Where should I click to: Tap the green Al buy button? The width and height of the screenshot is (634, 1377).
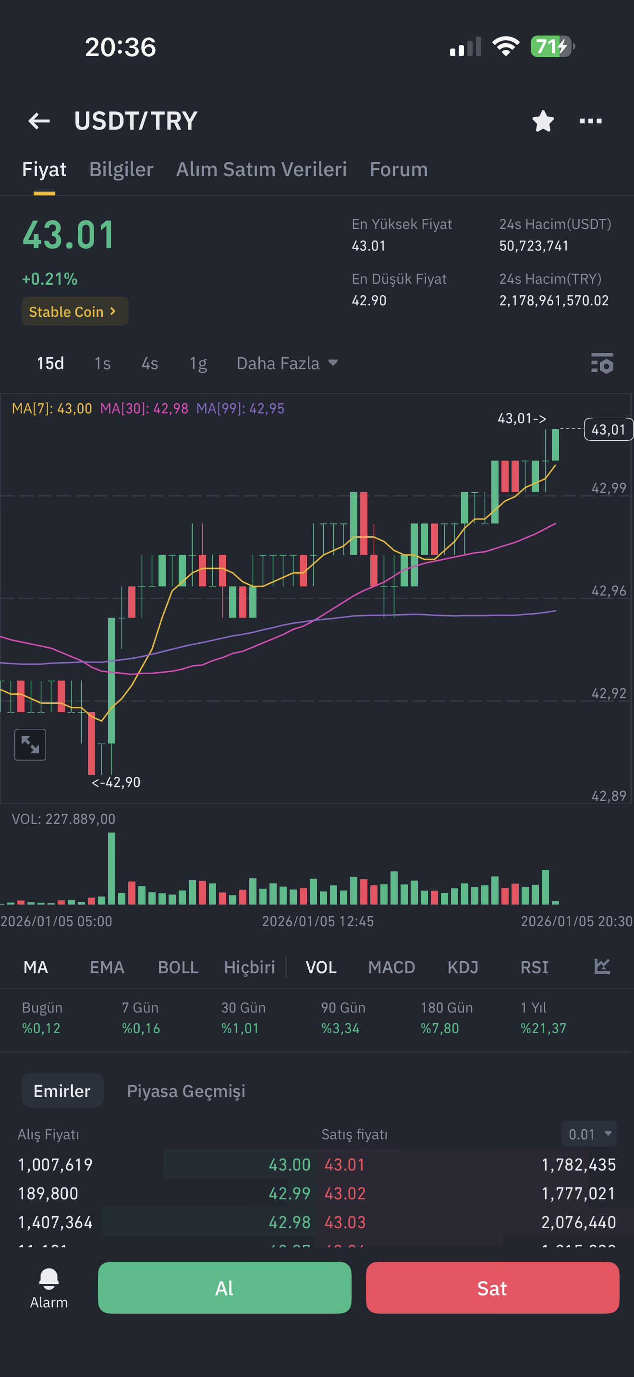point(224,1288)
